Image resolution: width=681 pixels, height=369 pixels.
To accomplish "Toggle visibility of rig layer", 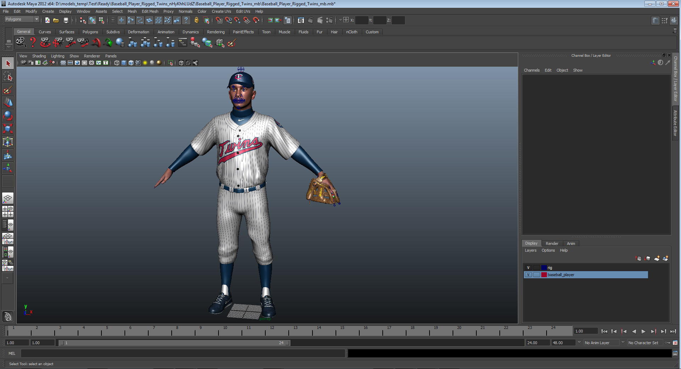I will [528, 268].
